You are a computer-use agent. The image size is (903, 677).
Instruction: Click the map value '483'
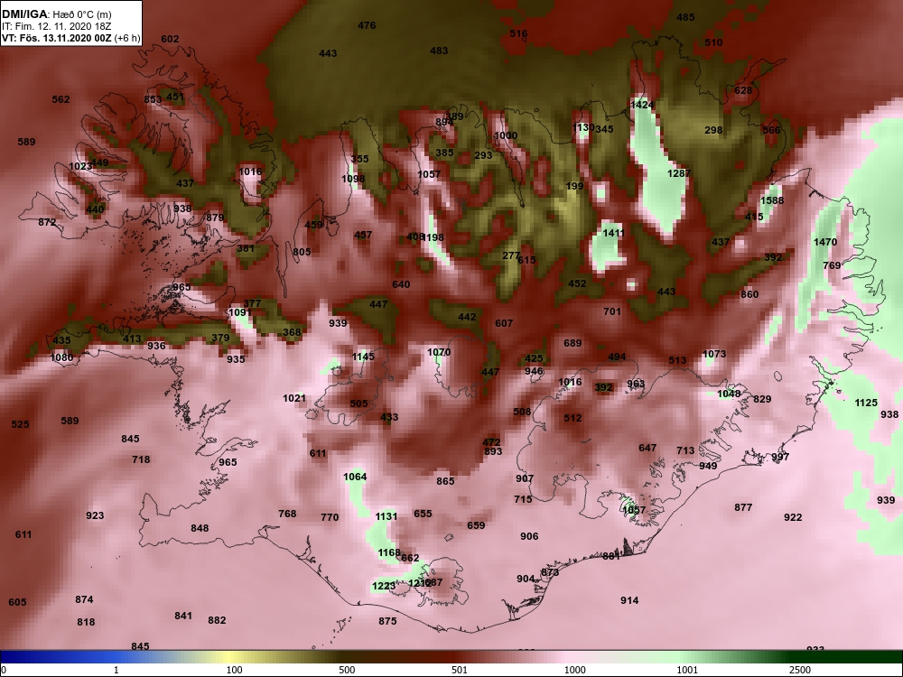[x=439, y=51]
